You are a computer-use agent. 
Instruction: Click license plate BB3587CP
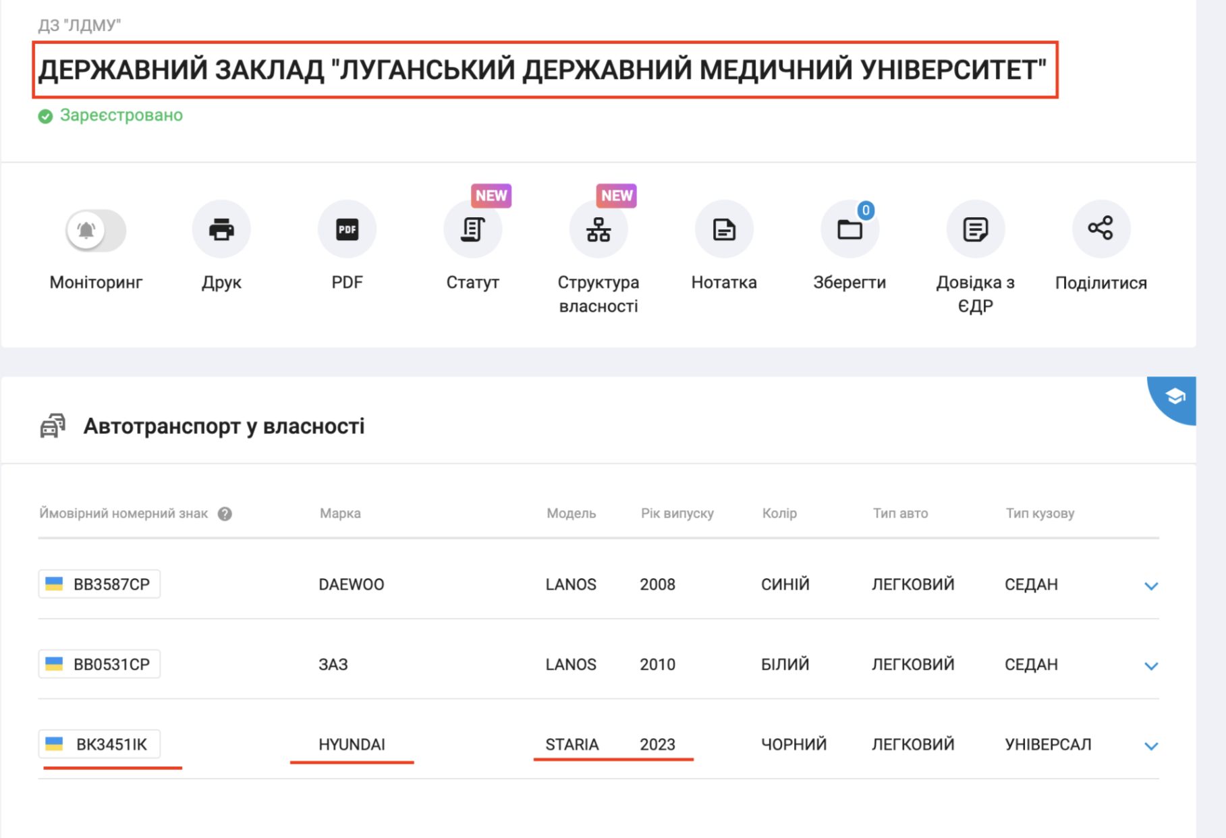99,584
